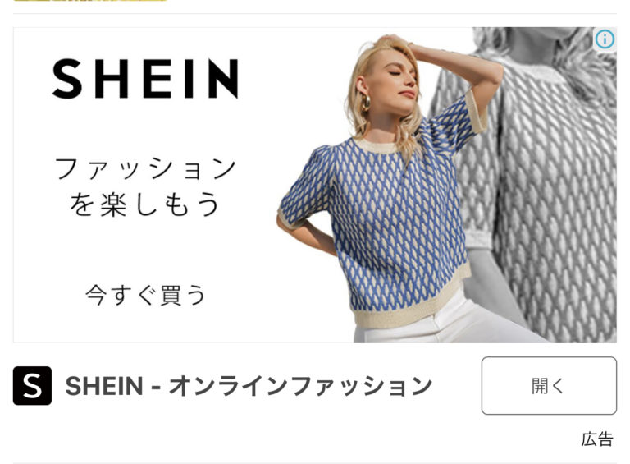The height and width of the screenshot is (464, 630).
Task: Open the SHEIN - オンラインファッション title
Action: point(249,386)
